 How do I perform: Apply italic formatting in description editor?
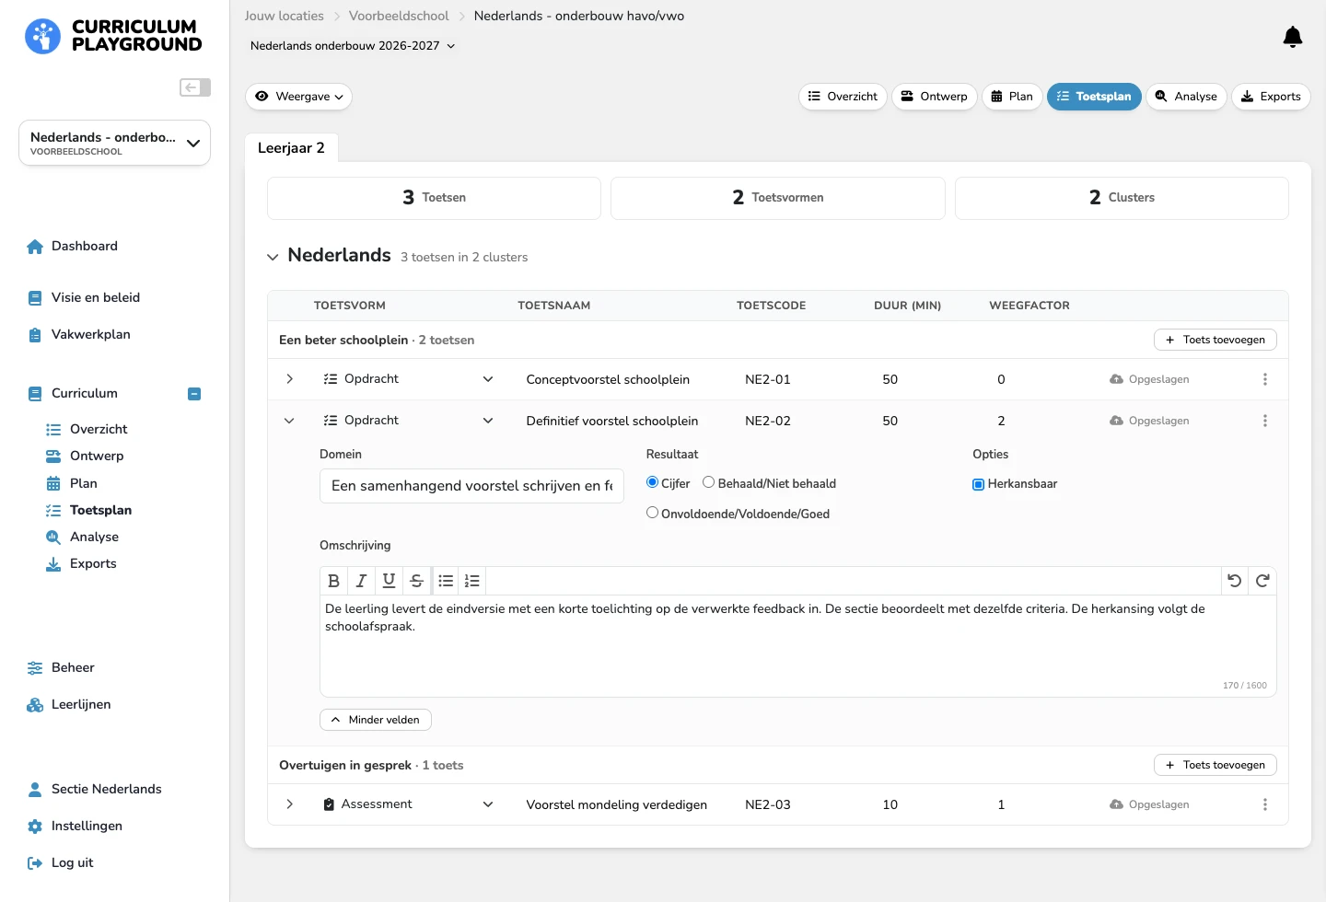tap(361, 581)
